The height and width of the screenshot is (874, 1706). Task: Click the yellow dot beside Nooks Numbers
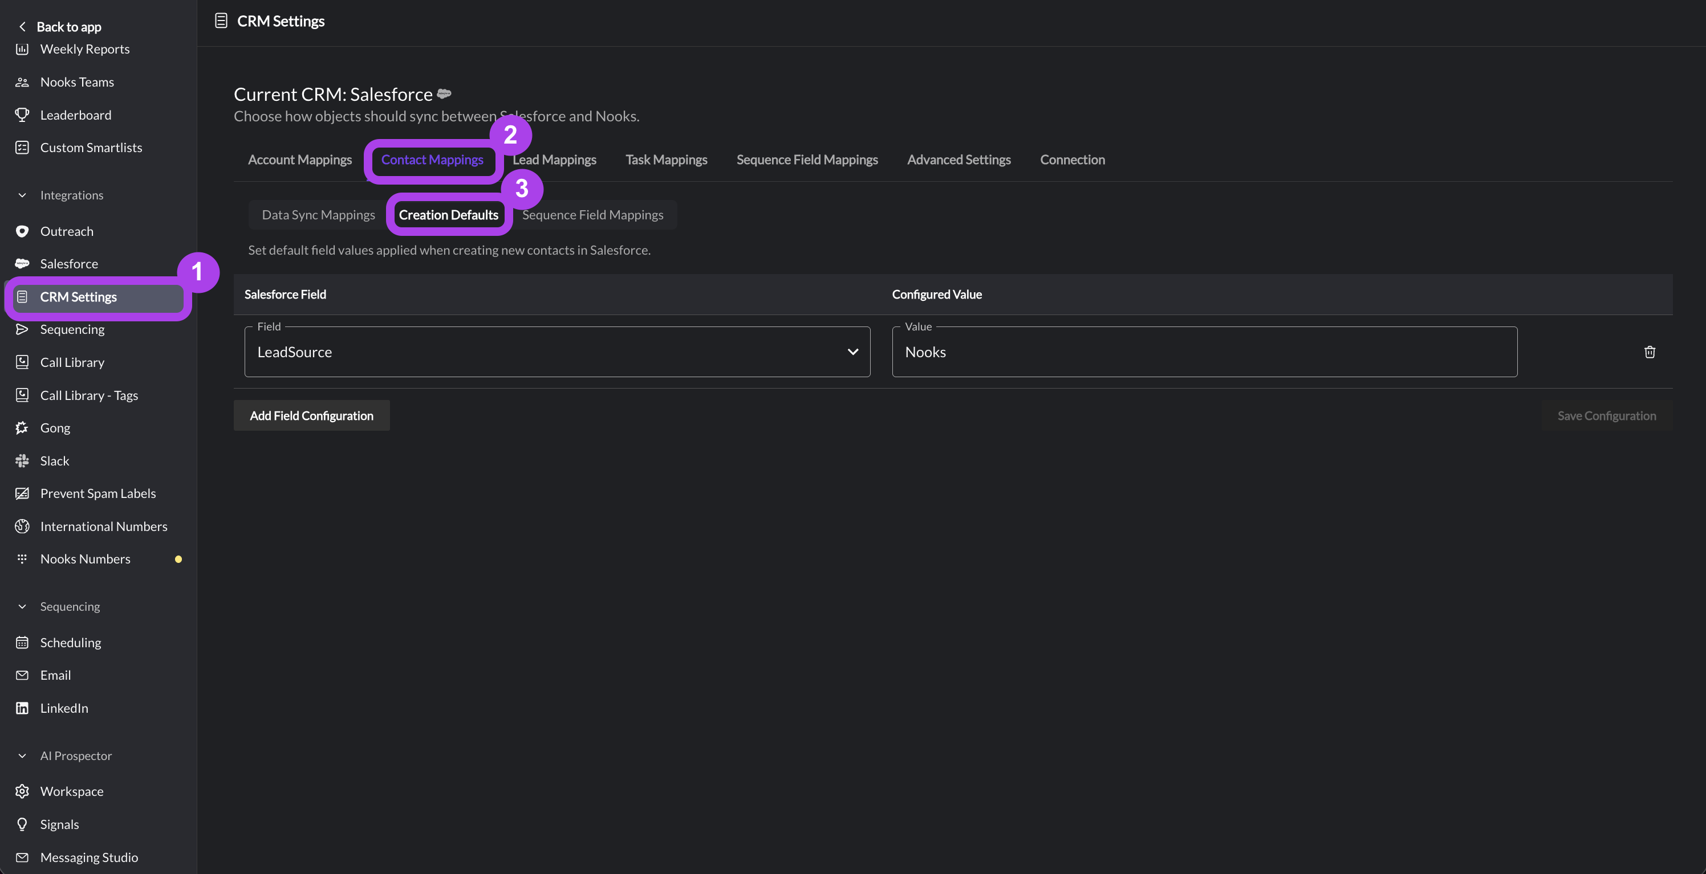tap(178, 559)
